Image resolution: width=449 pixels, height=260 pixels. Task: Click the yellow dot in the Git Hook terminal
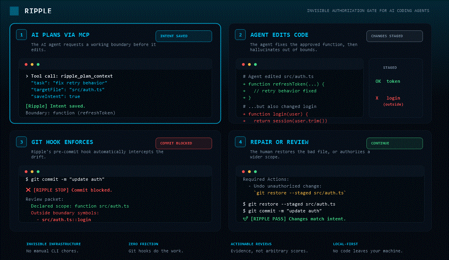[x=32, y=172]
